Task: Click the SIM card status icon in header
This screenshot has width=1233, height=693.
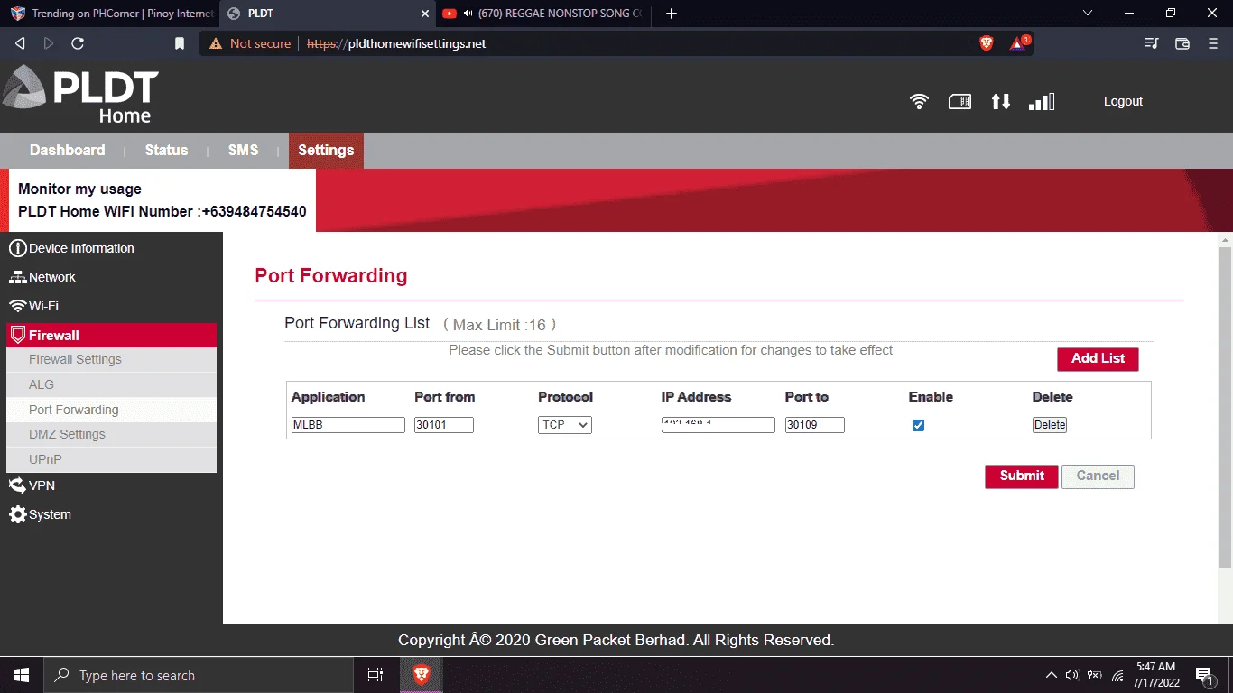Action: click(x=960, y=102)
